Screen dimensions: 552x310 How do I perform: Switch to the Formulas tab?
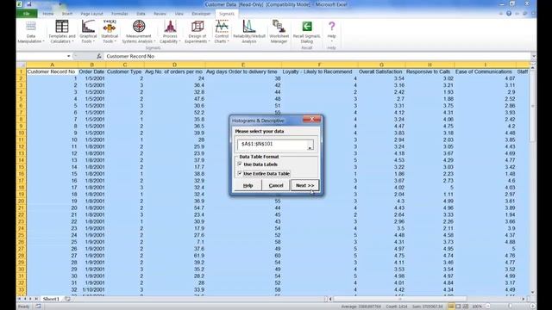tap(120, 14)
